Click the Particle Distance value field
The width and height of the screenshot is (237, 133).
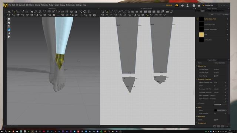click(219, 82)
